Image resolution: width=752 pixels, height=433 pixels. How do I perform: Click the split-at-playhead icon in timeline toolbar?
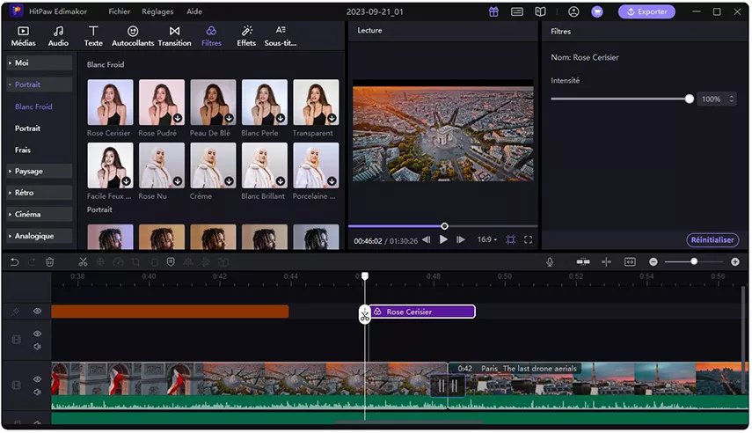click(606, 262)
